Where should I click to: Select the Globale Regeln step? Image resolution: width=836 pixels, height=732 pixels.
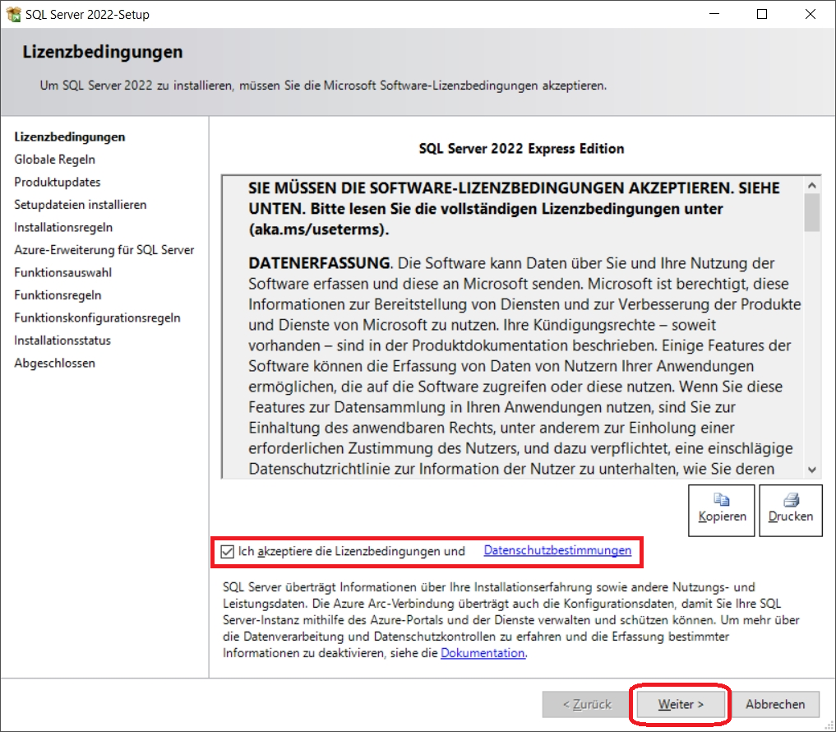[x=55, y=160]
